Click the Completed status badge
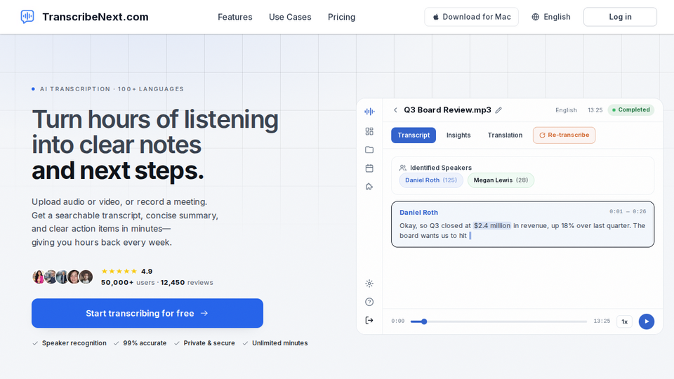 pos(631,110)
